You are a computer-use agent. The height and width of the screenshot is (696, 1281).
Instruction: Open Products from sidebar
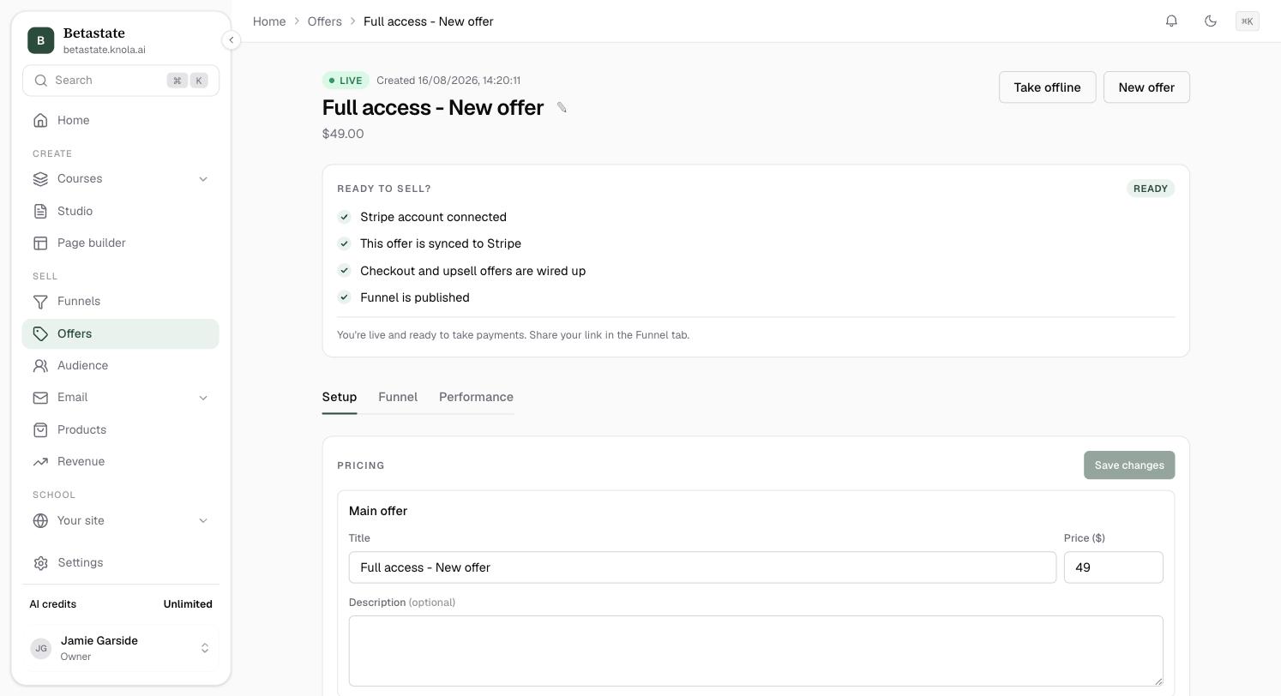(x=120, y=429)
